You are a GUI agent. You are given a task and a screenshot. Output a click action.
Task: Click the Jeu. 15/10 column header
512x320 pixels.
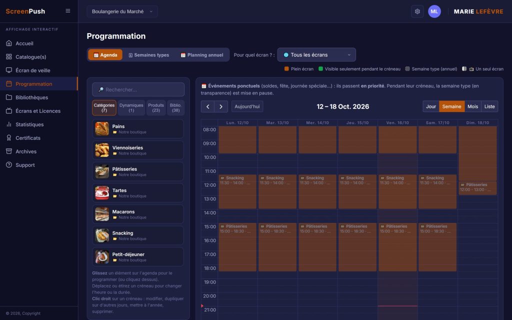coord(357,123)
